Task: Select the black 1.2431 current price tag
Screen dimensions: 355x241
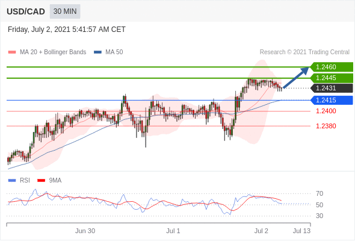Action: coord(332,88)
